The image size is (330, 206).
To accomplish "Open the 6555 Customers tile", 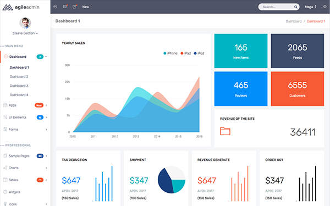I will 298,88.
